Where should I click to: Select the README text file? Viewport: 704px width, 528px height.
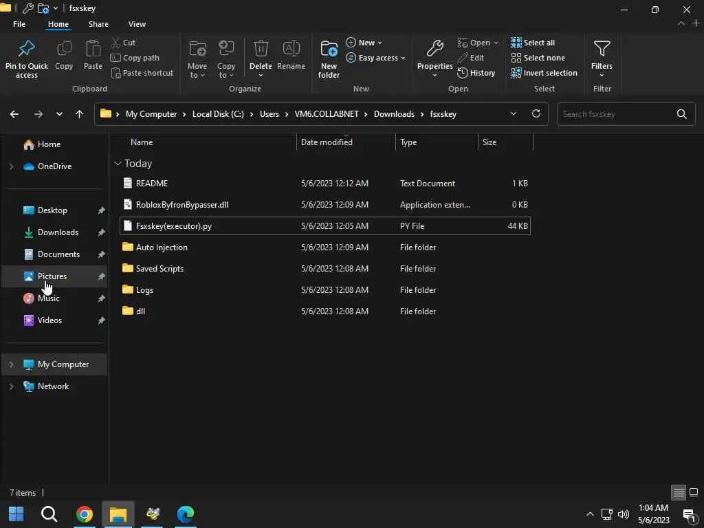click(325, 183)
